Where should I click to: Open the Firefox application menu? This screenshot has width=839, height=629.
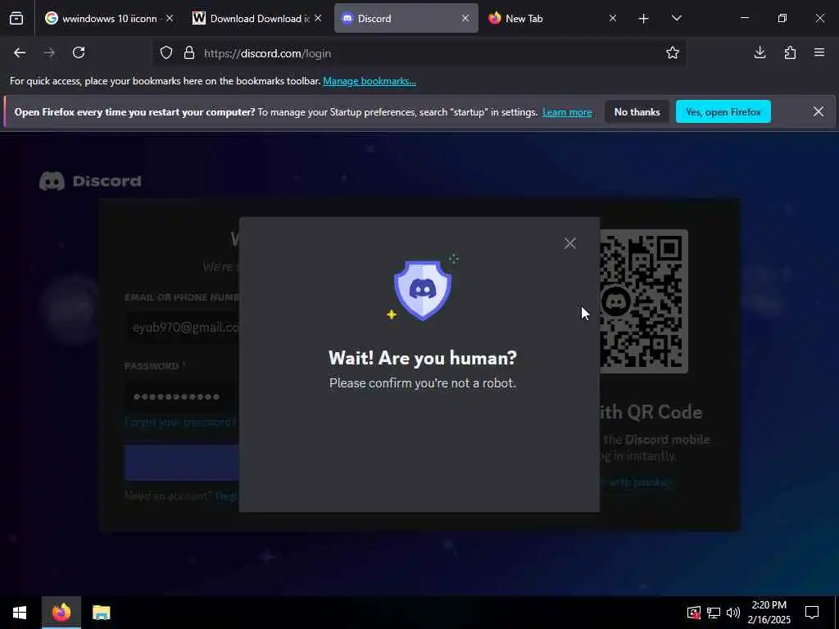click(x=819, y=52)
